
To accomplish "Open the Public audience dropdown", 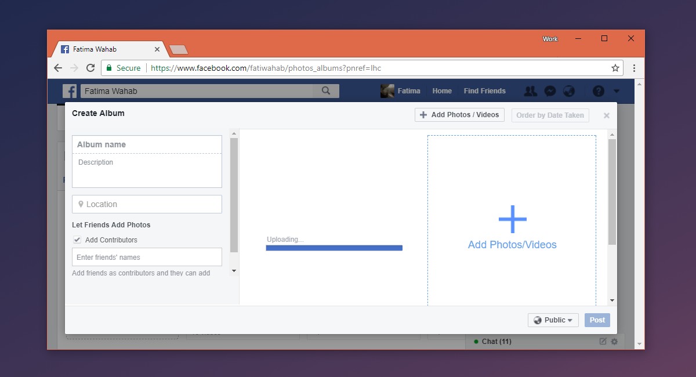I will [x=553, y=320].
